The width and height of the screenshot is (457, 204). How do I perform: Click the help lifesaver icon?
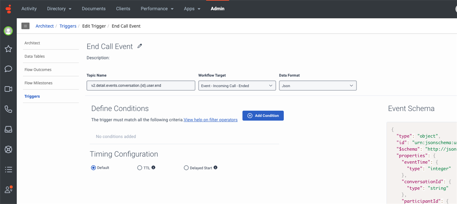pyautogui.click(x=8, y=150)
